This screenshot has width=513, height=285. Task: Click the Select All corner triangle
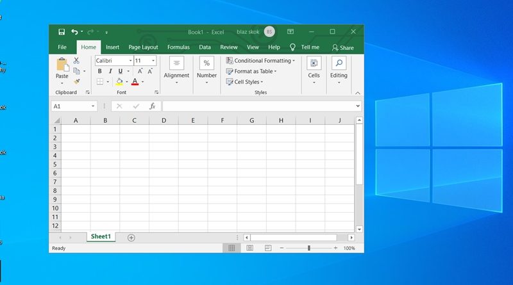(x=57, y=120)
